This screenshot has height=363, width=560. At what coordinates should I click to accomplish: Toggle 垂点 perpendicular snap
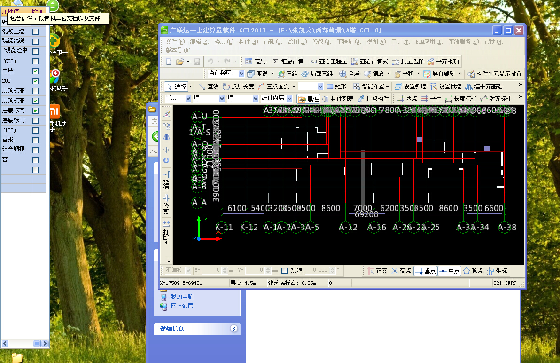coord(425,271)
